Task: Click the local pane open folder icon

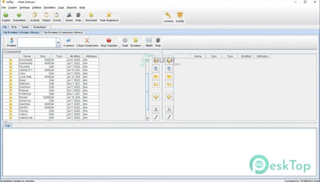Action: click(156, 76)
